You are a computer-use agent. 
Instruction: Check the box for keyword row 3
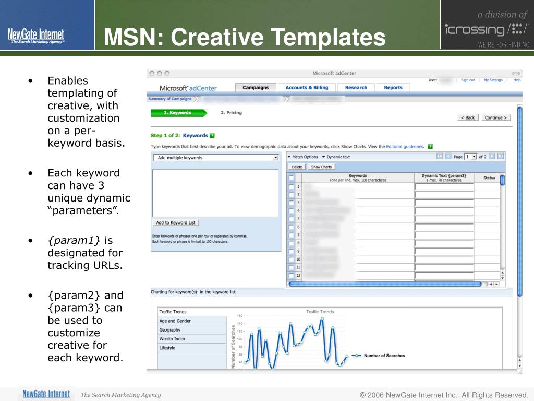pyautogui.click(x=291, y=203)
